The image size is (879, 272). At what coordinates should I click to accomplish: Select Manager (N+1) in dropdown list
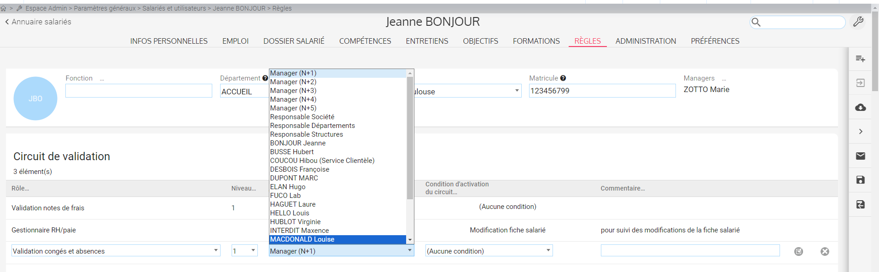click(338, 73)
